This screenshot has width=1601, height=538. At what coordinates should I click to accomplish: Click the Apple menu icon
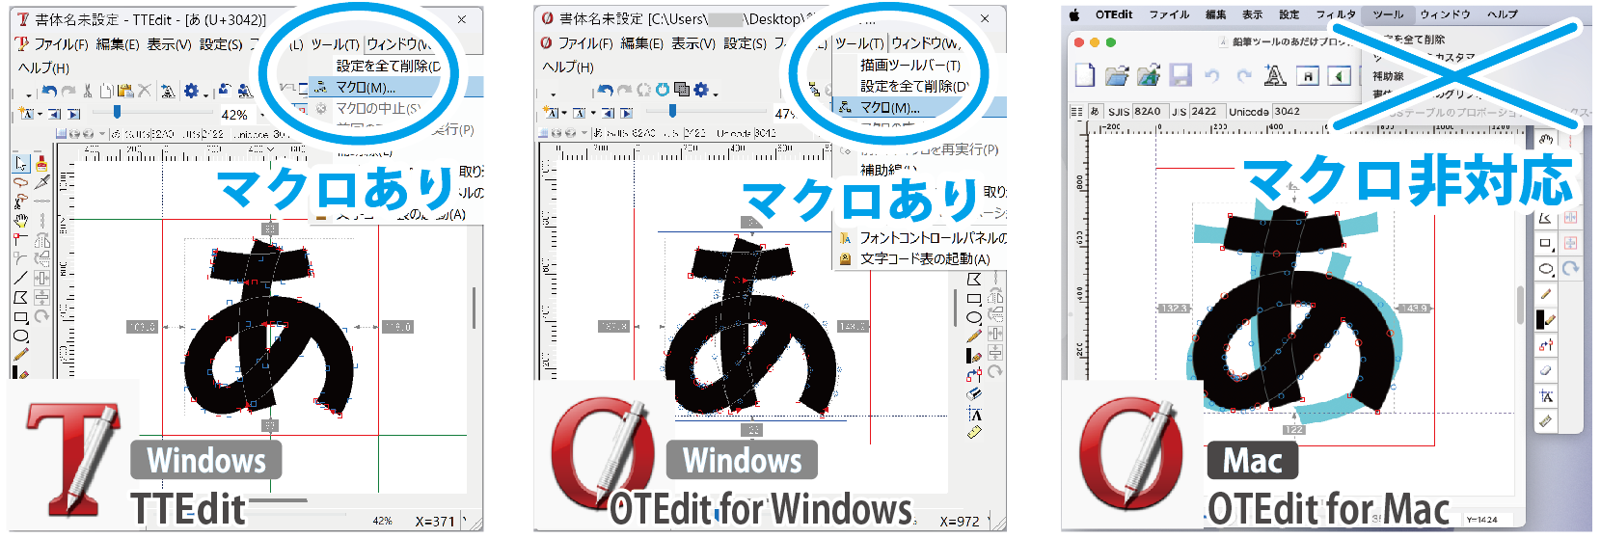click(x=1073, y=14)
